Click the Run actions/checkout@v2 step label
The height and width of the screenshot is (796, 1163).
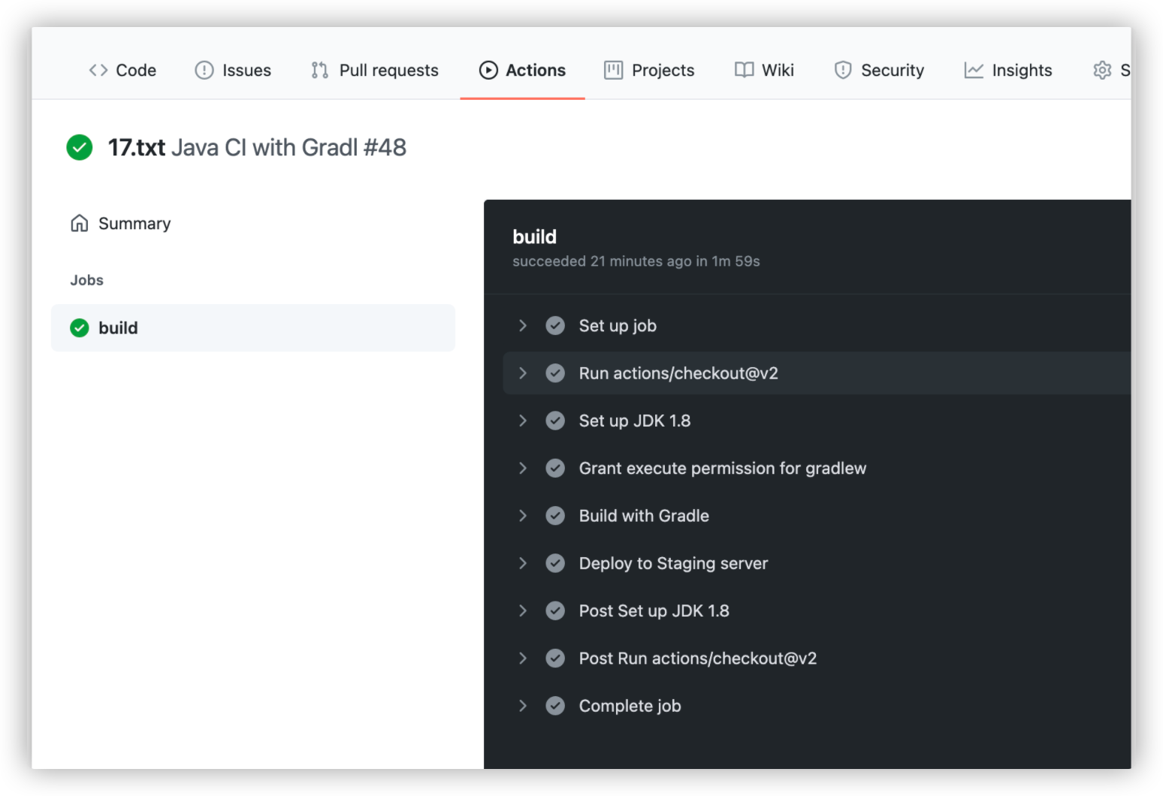coord(678,372)
